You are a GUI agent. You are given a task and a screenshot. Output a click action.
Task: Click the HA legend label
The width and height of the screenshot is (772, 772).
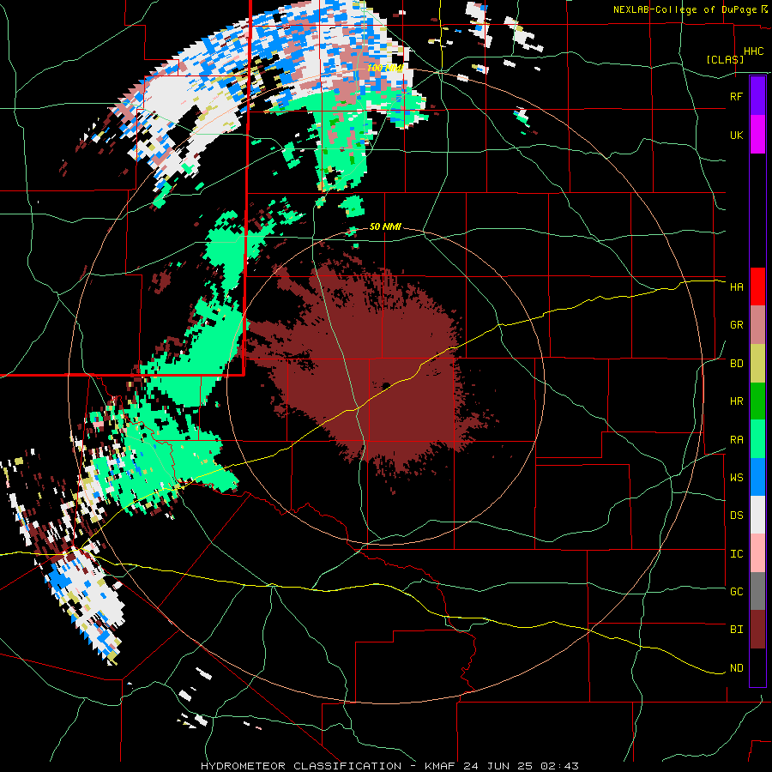736,286
